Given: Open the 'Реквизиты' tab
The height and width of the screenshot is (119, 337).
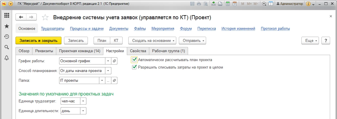Looking at the screenshot, I should tap(44, 51).
